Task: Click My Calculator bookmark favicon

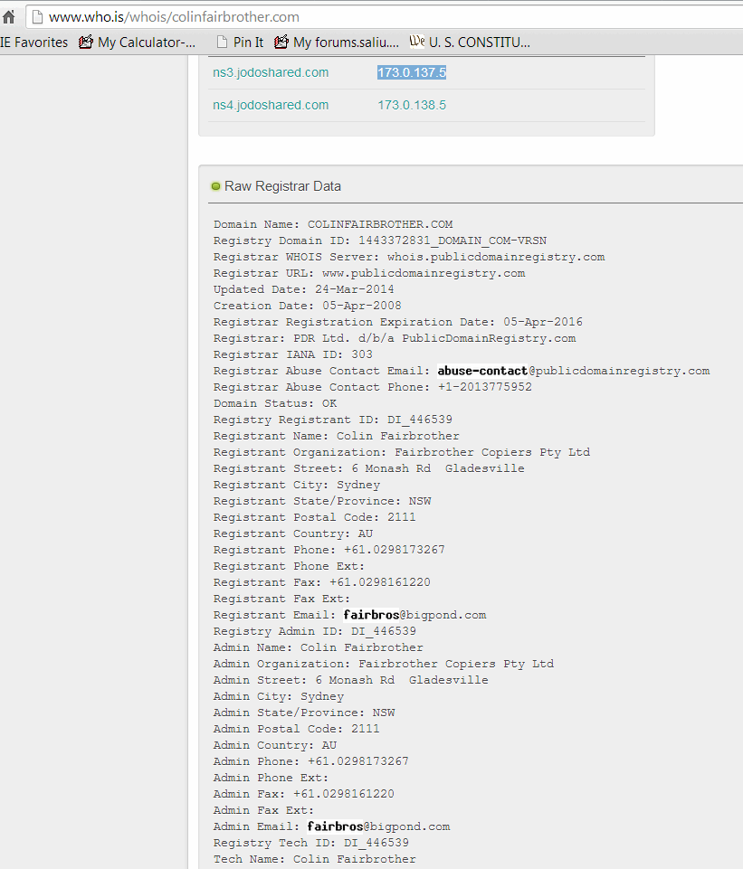Action: point(85,42)
